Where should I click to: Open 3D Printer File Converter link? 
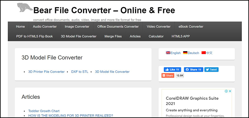[46, 72]
